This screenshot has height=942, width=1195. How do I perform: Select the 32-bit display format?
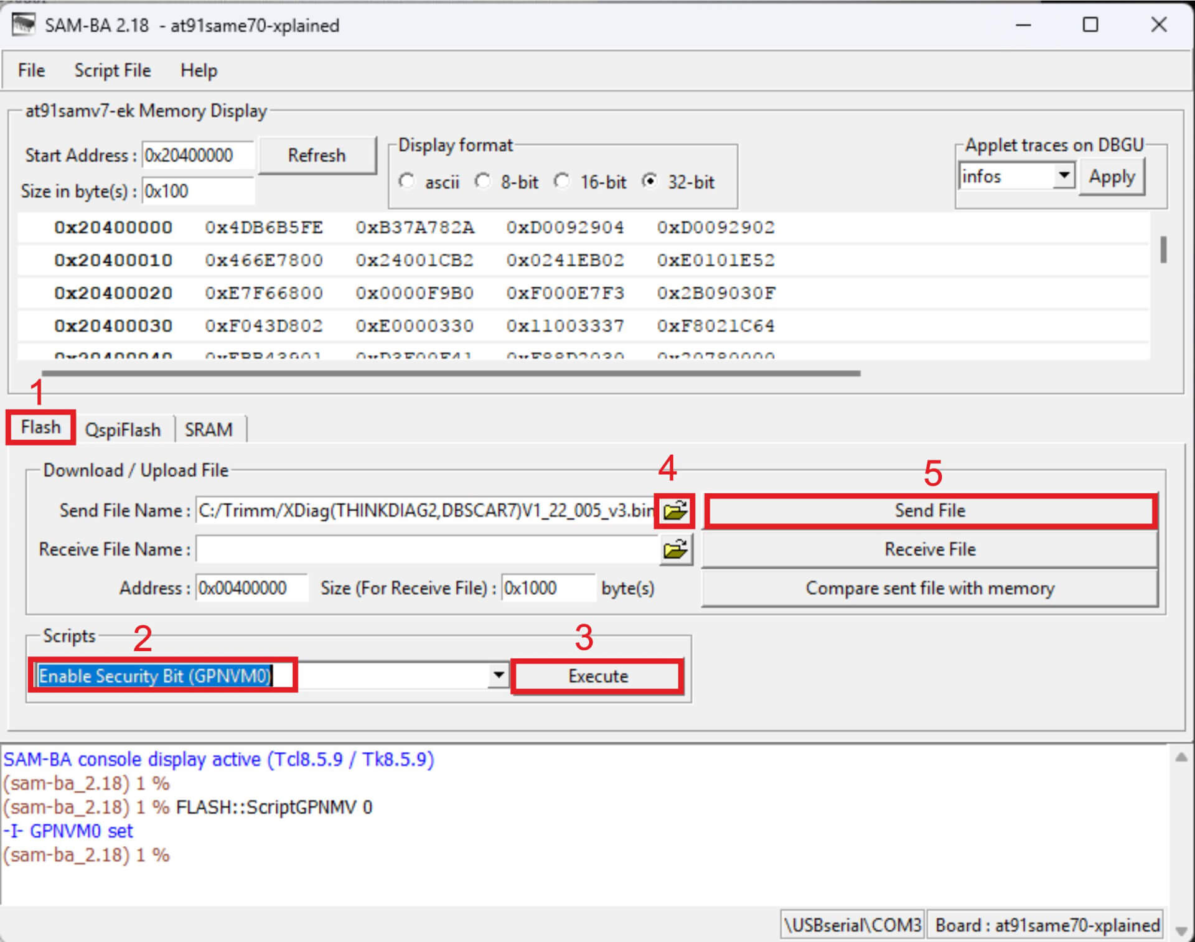point(649,181)
